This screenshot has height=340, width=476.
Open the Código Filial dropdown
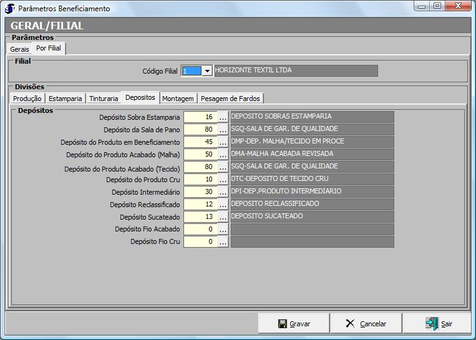click(207, 71)
